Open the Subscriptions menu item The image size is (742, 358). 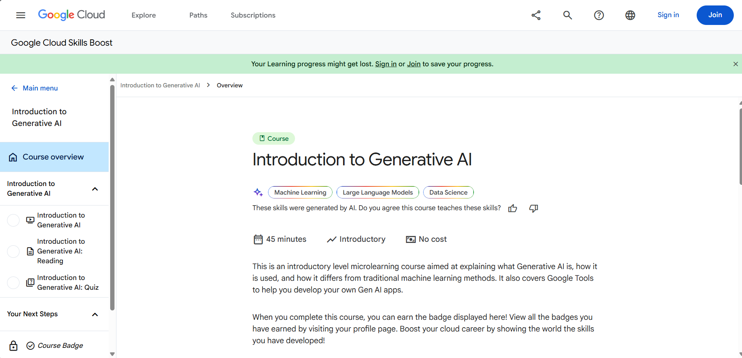click(x=253, y=15)
